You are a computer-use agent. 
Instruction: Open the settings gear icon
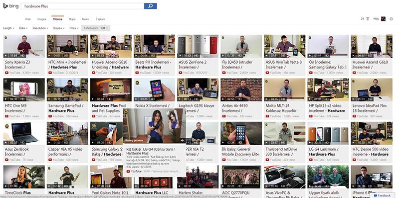click(x=391, y=19)
